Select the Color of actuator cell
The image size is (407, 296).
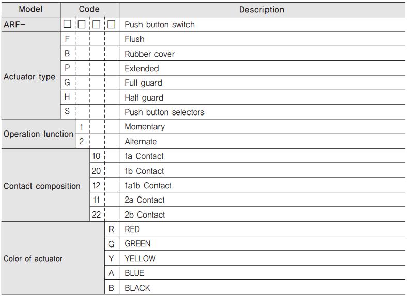[53, 258]
